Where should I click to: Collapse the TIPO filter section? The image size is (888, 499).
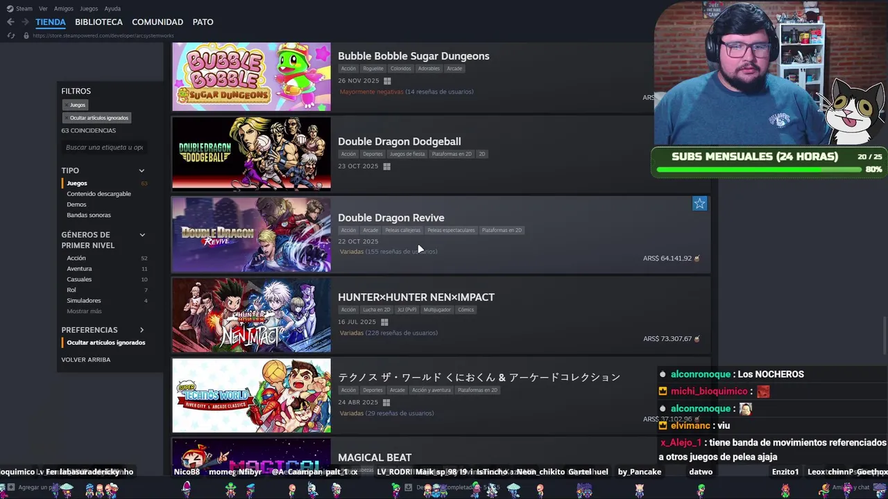click(x=142, y=170)
